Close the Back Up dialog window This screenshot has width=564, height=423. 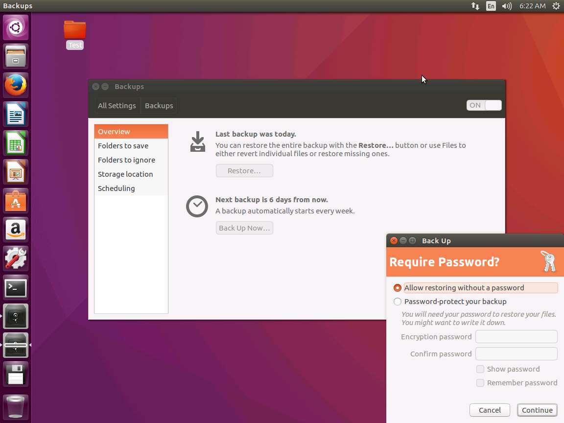click(394, 241)
